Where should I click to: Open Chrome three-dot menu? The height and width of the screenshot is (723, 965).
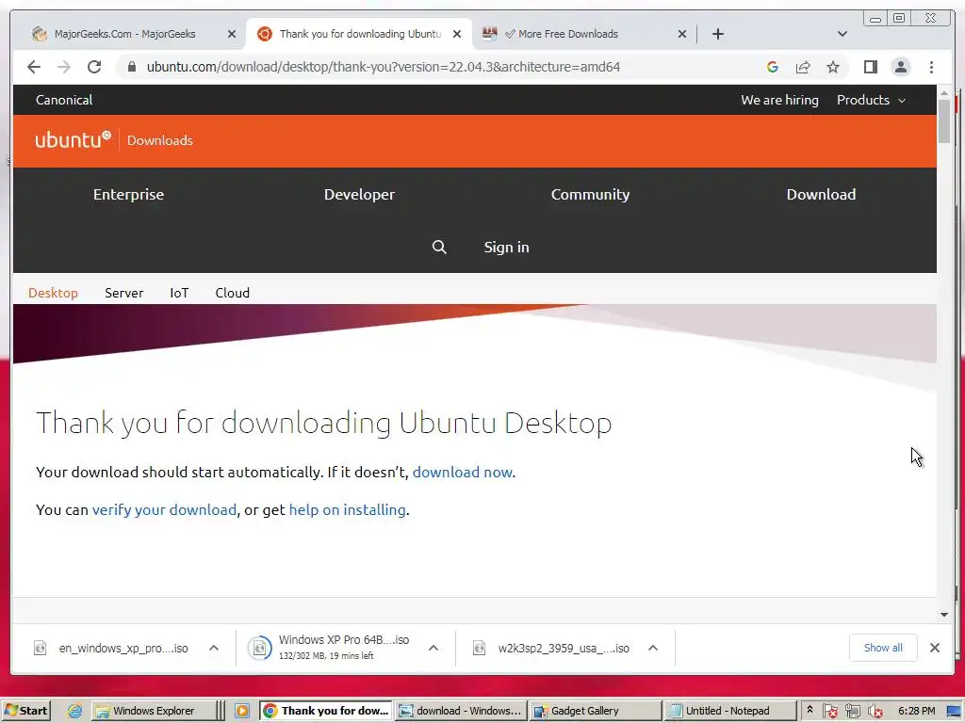931,67
